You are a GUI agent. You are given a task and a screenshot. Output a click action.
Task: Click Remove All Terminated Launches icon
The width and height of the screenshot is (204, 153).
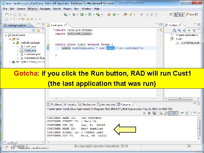pyautogui.click(x=154, y=113)
